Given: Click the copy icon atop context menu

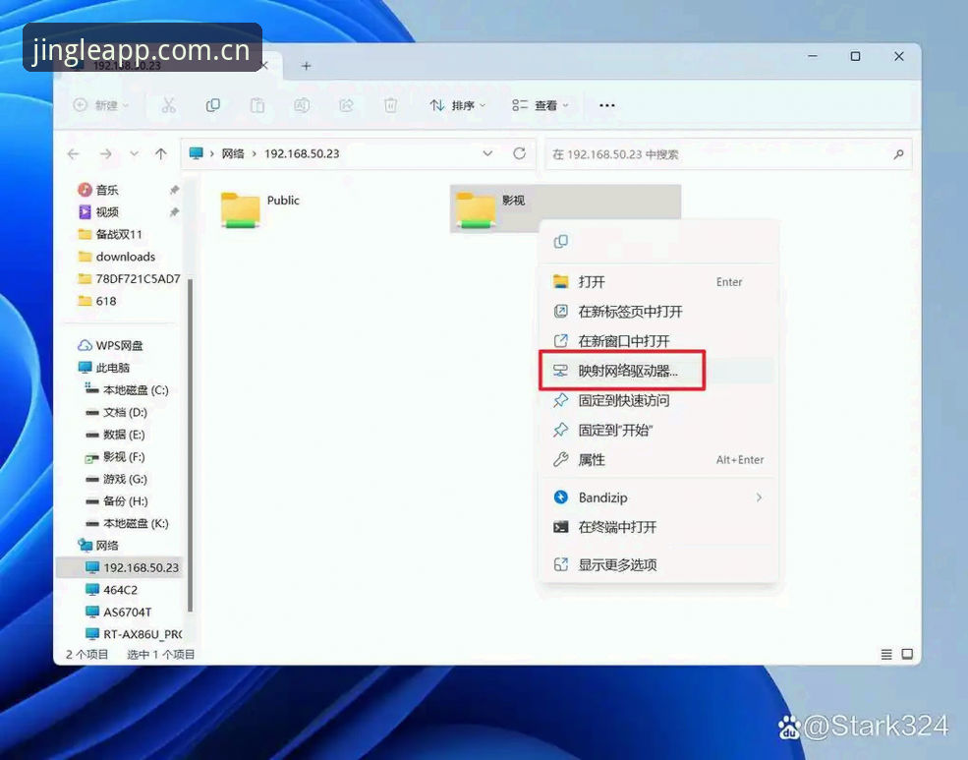Looking at the screenshot, I should click(560, 242).
